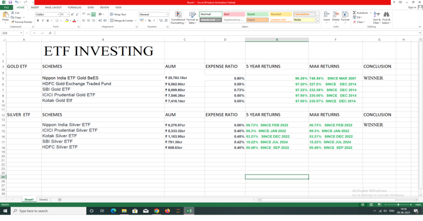
Task: Click the Insert Function fx icon
Action: tap(50, 33)
